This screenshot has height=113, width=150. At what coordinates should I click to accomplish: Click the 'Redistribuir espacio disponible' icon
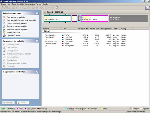click(4, 30)
